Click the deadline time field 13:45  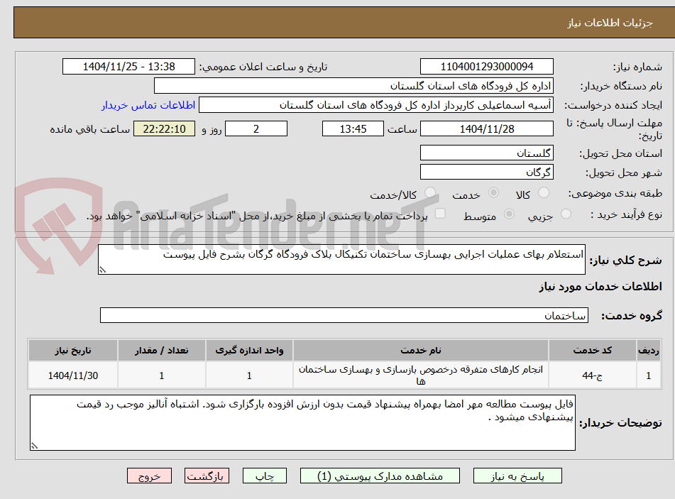(x=353, y=128)
